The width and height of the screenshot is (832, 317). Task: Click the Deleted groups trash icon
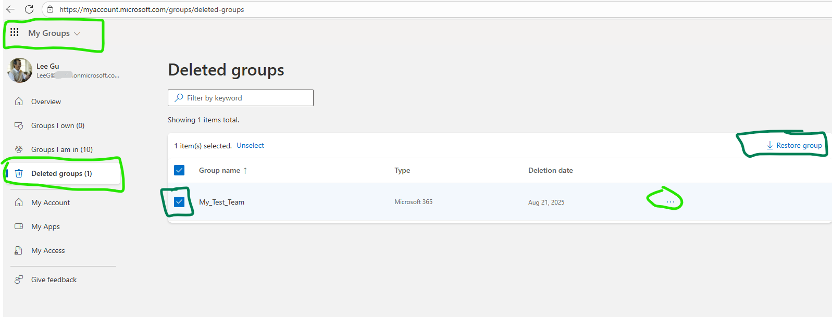19,173
